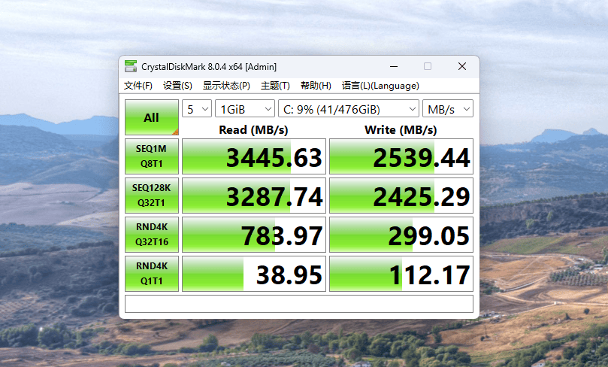This screenshot has width=608, height=367.
Task: Start the SEQ1M Q8T1 test
Action: (x=152, y=156)
